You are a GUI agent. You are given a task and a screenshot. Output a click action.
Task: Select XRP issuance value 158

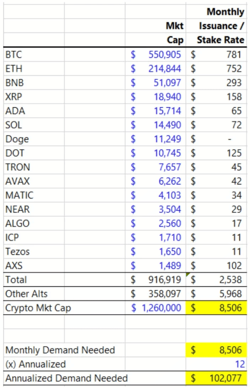[x=234, y=97]
